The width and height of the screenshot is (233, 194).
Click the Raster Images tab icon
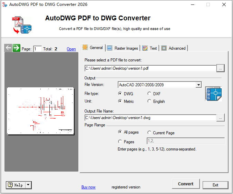(109, 48)
